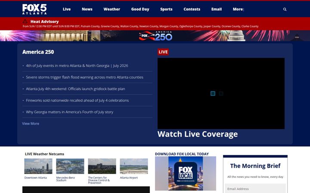
Task: Open the Atlanta Airport netcam thumbnail
Action: 134,166
